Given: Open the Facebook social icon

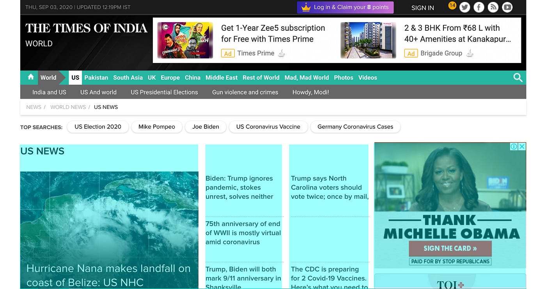Looking at the screenshot, I should pyautogui.click(x=479, y=7).
